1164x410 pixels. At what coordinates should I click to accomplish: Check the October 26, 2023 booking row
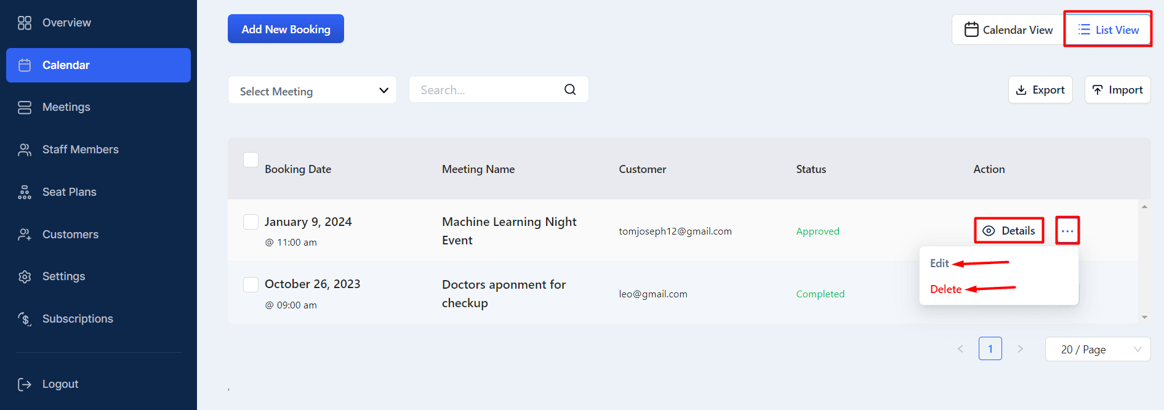(251, 284)
